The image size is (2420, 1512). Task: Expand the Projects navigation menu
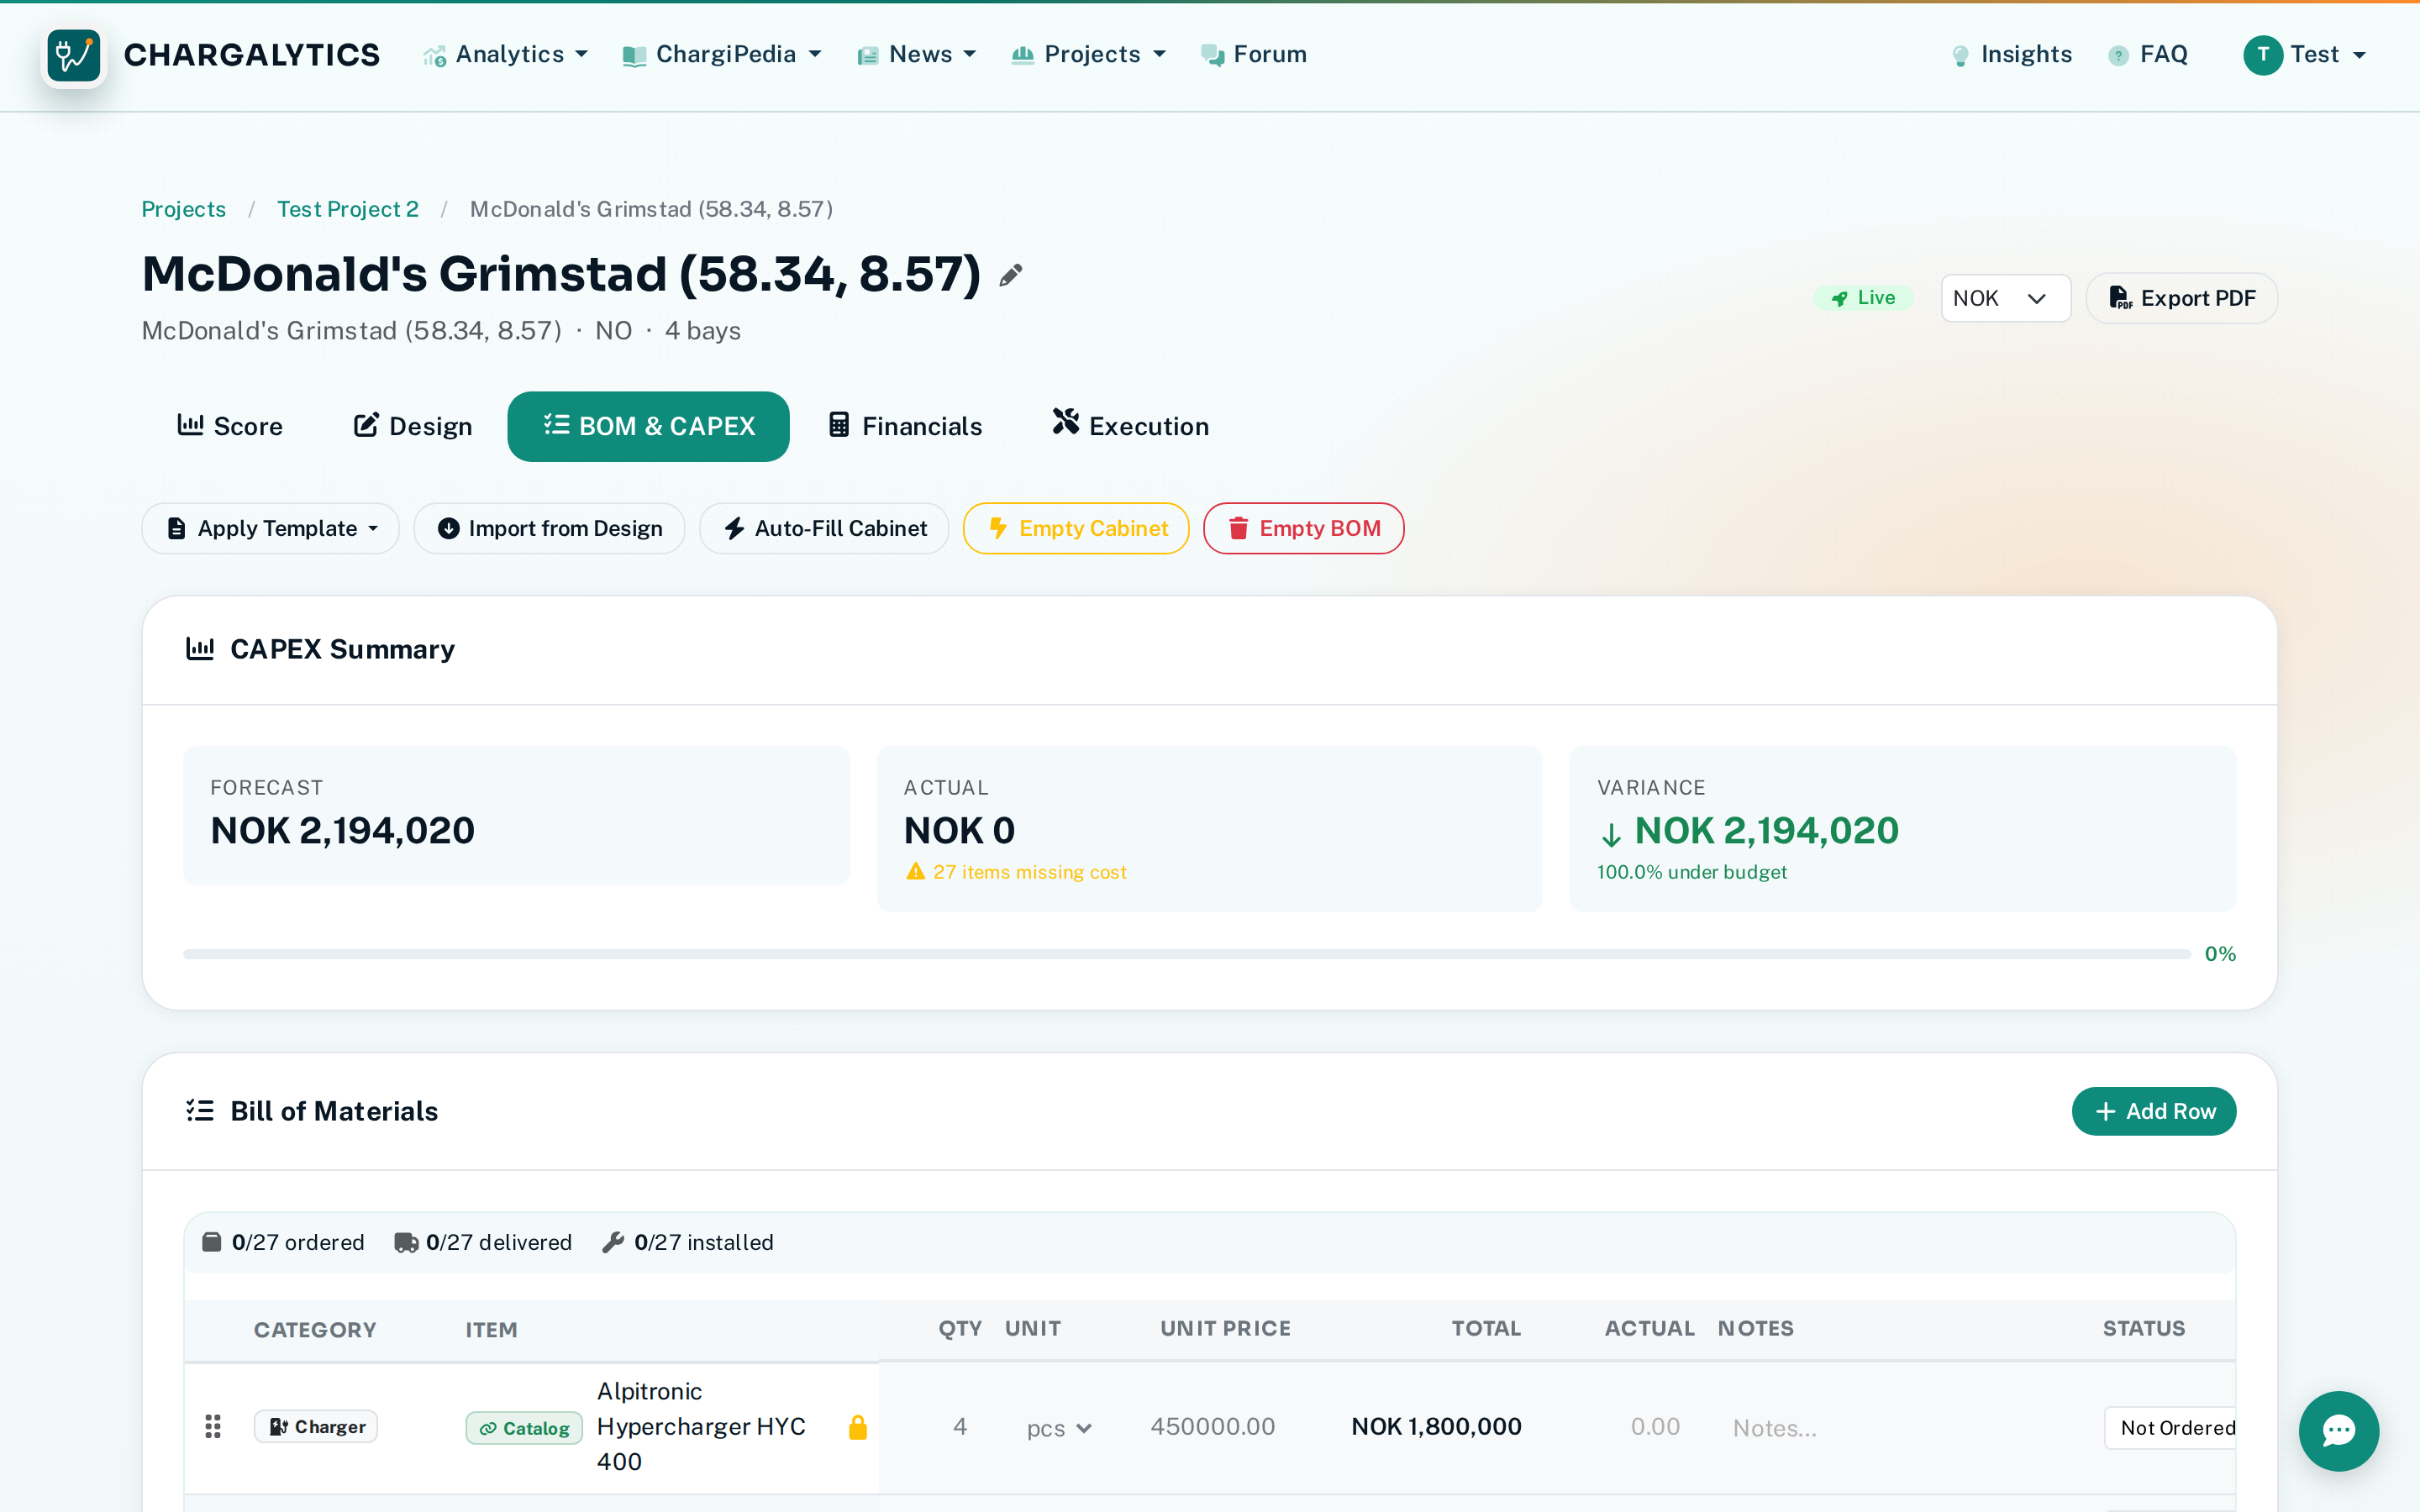(x=1089, y=55)
